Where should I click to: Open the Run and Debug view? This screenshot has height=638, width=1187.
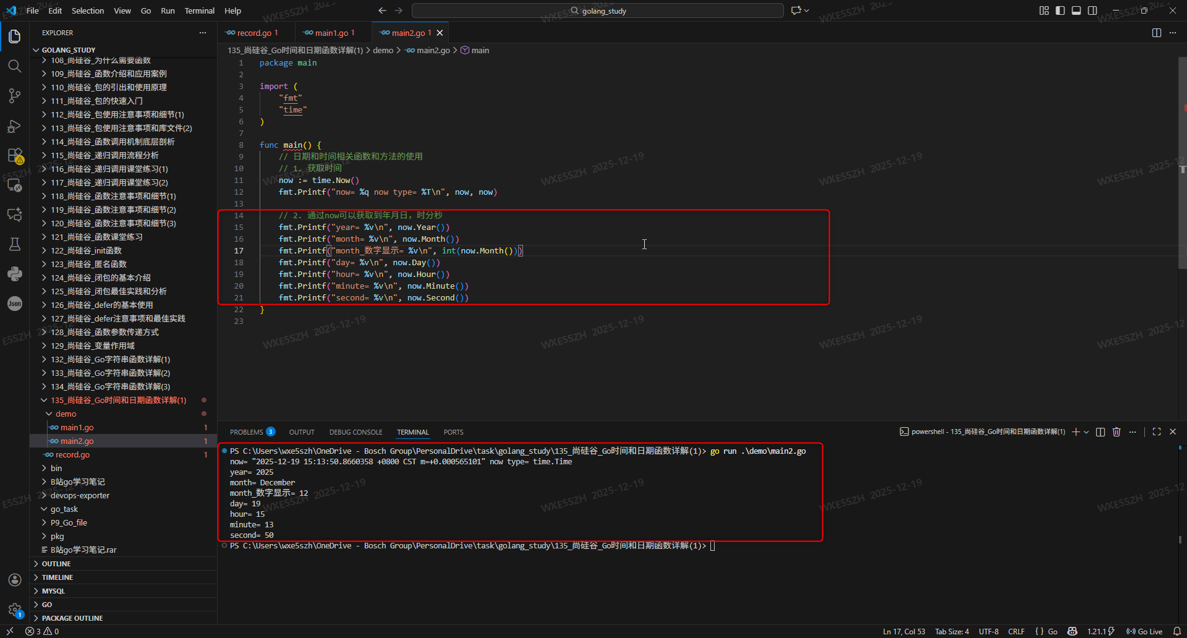tap(15, 125)
